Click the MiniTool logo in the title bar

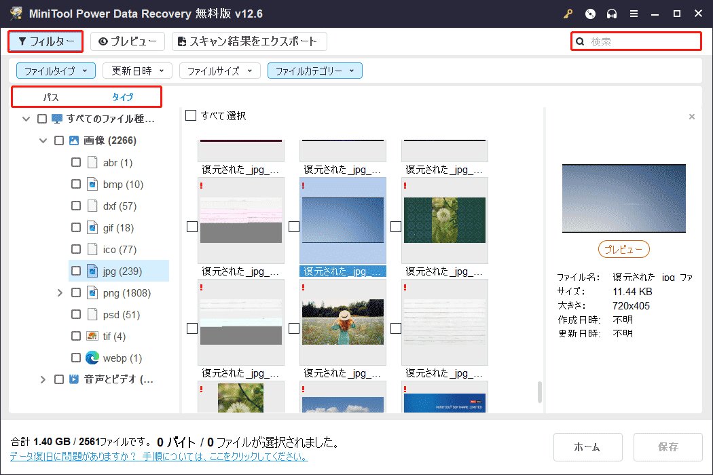(x=15, y=13)
